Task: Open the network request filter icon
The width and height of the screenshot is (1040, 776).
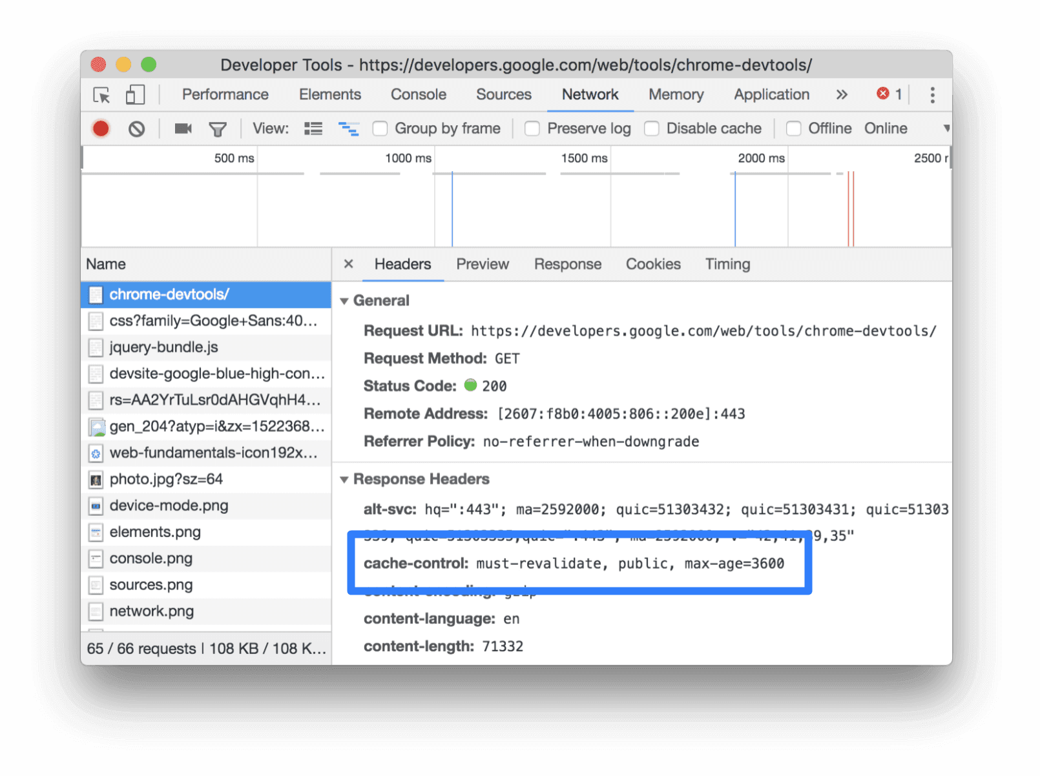Action: [218, 128]
